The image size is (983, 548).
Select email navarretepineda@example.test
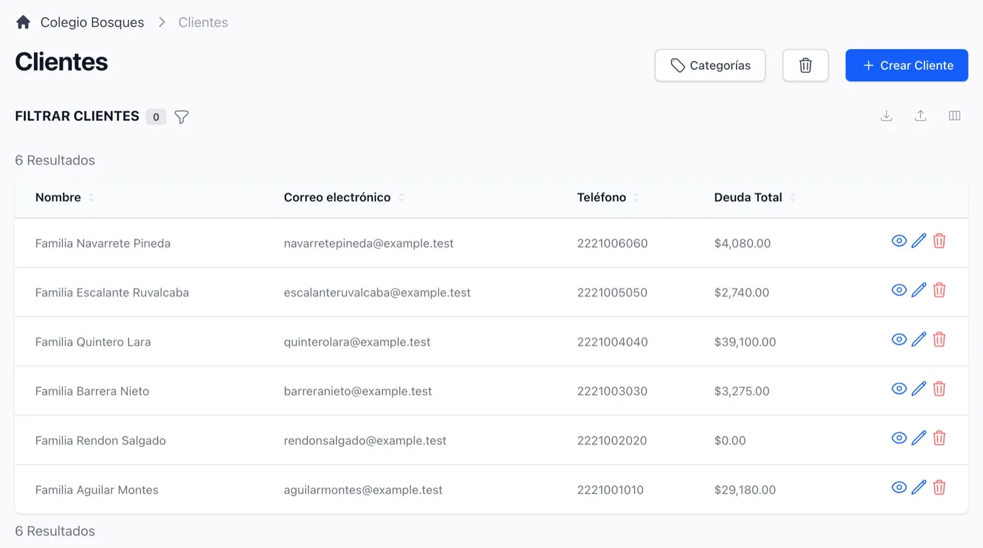coord(369,244)
